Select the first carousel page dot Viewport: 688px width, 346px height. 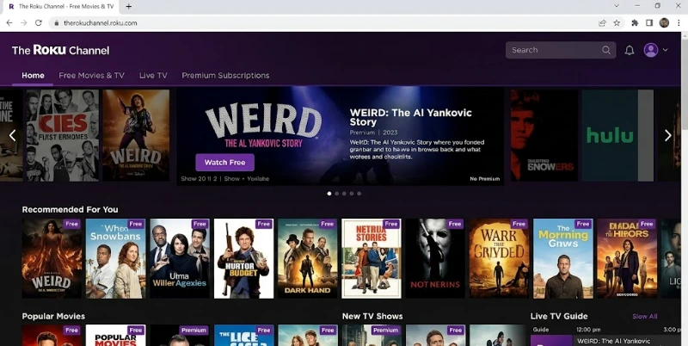(x=329, y=193)
